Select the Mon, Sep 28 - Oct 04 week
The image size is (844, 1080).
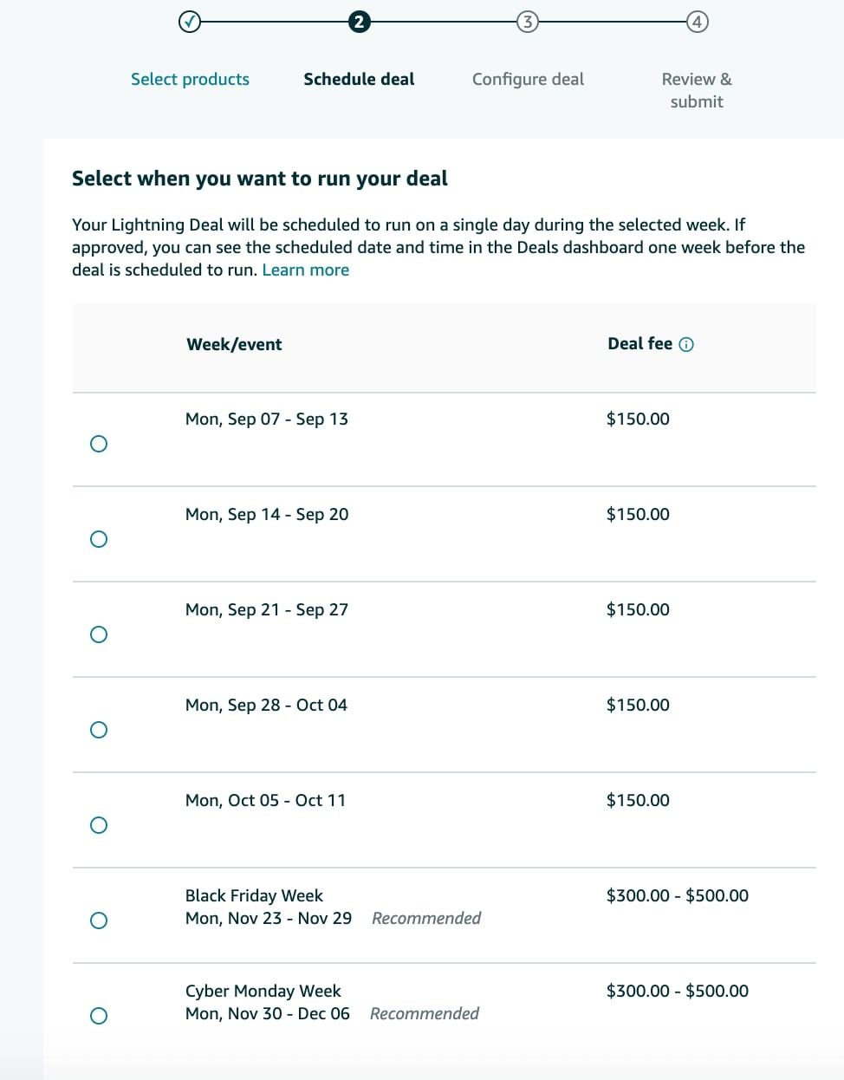(x=99, y=730)
